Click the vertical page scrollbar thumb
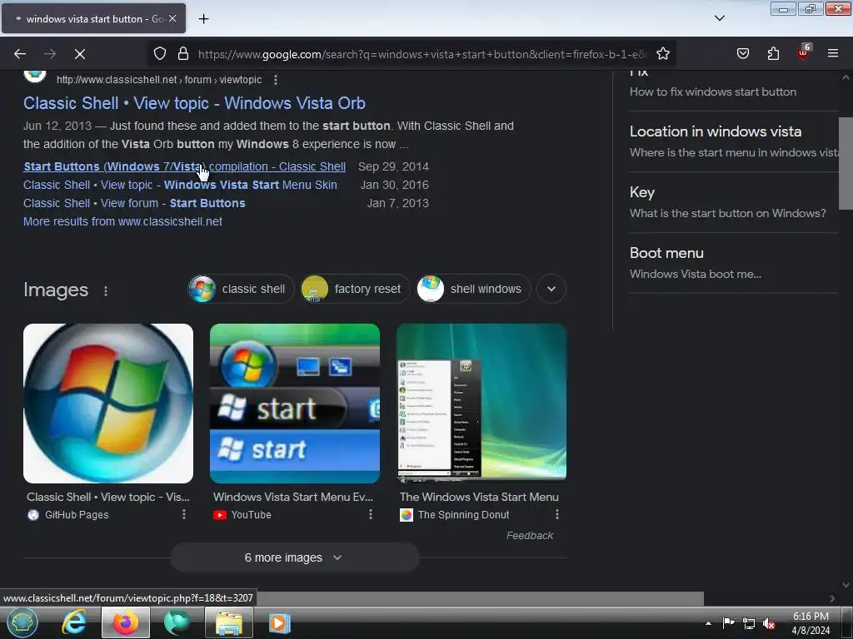Image resolution: width=853 pixels, height=639 pixels. click(846, 163)
